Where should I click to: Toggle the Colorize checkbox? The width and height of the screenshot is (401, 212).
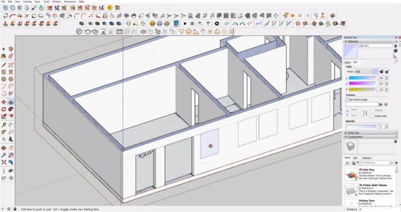pyautogui.click(x=373, y=110)
